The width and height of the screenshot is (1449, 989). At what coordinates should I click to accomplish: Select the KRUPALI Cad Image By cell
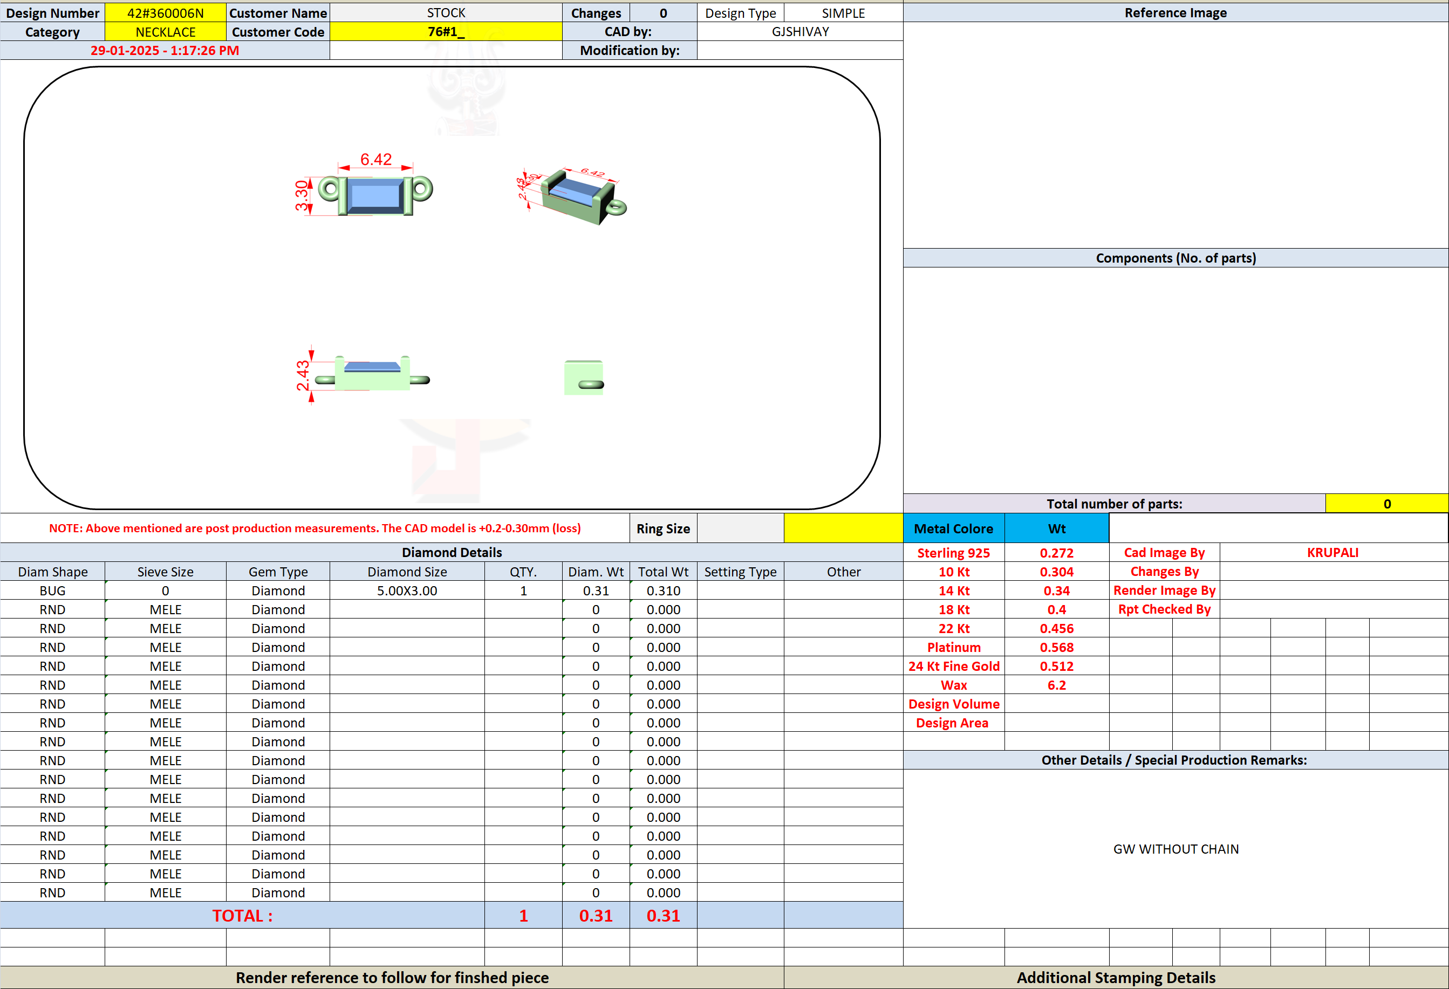click(1333, 553)
